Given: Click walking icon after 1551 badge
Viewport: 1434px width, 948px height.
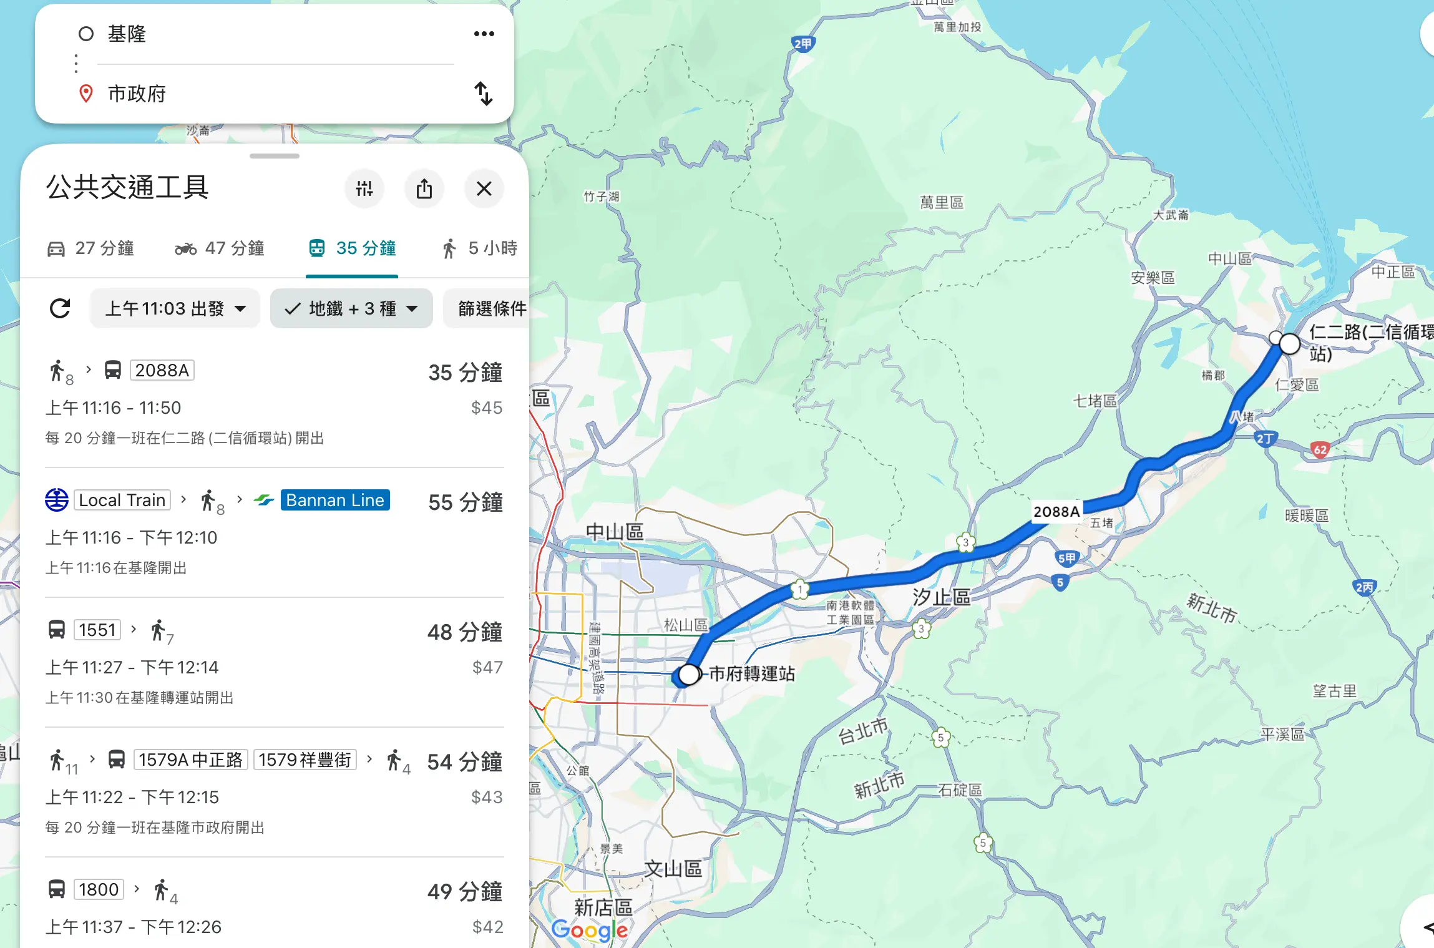Looking at the screenshot, I should [158, 630].
